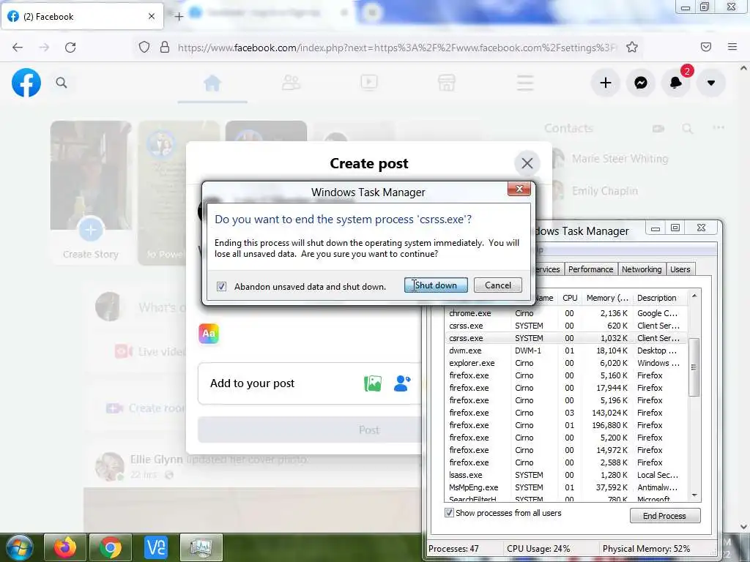Click the address bar URL
This screenshot has height=562, width=750.
coord(397,48)
